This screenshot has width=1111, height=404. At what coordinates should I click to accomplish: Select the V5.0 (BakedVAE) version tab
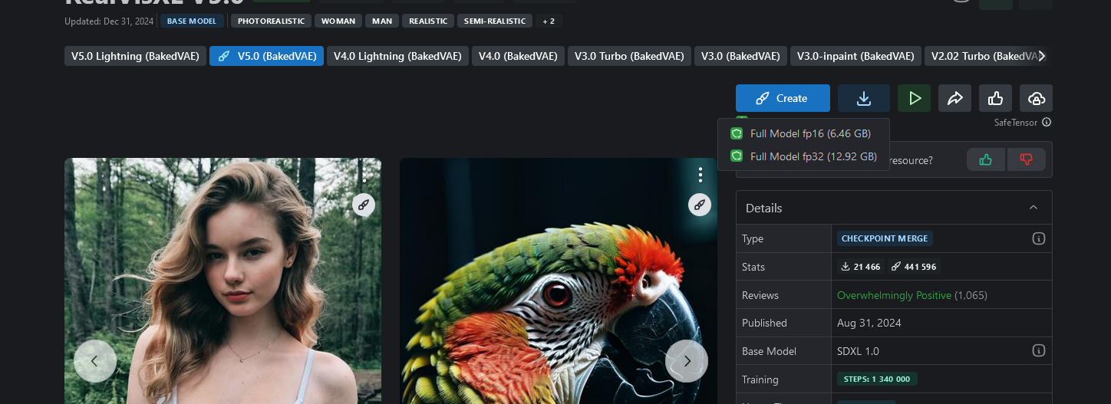pyautogui.click(x=266, y=56)
